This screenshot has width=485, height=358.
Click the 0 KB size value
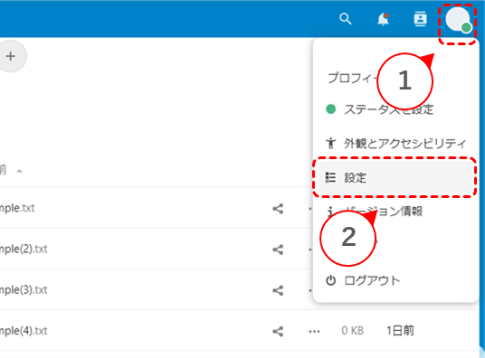(352, 331)
